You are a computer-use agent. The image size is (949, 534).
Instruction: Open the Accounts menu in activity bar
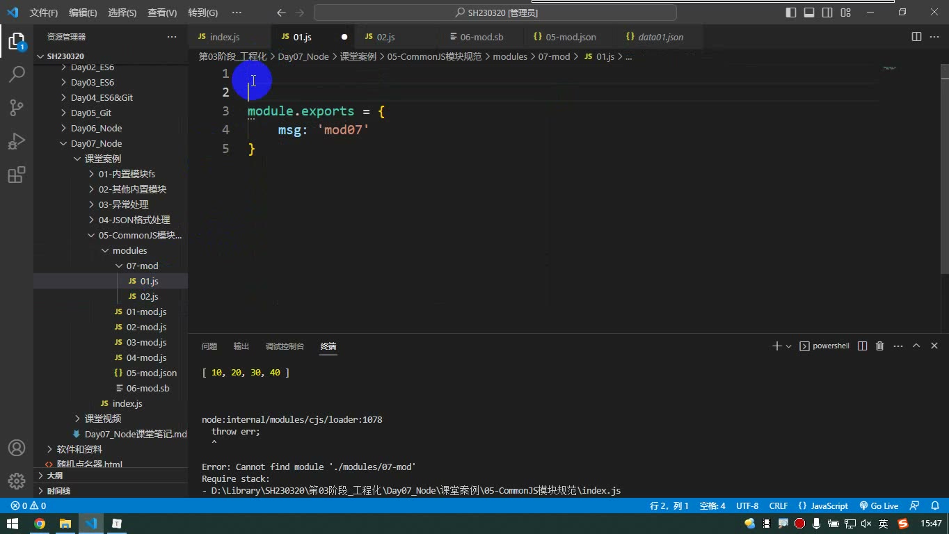point(17,448)
